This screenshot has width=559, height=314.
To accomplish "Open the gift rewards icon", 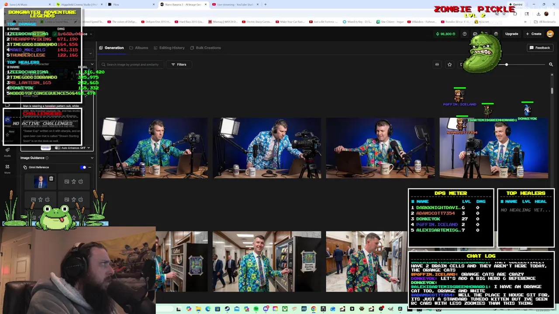I will click(496, 34).
